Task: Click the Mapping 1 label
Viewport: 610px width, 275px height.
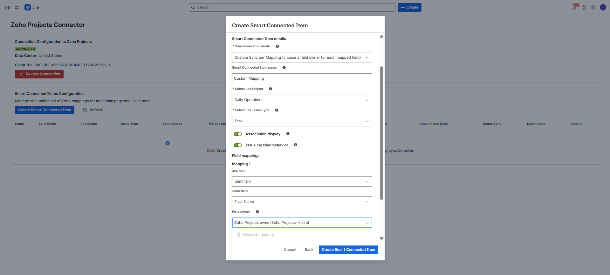Action: [x=241, y=164]
